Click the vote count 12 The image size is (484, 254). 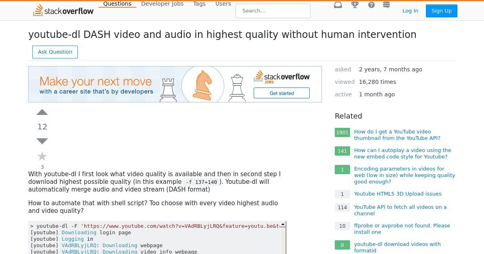click(x=42, y=127)
